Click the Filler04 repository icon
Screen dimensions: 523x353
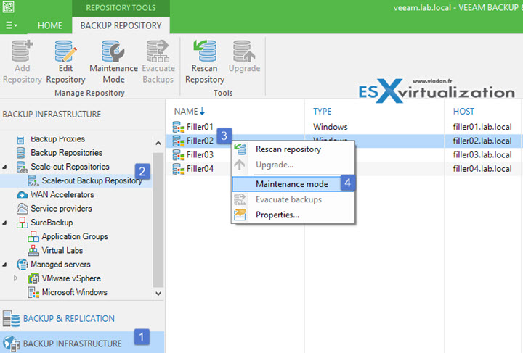pos(179,169)
